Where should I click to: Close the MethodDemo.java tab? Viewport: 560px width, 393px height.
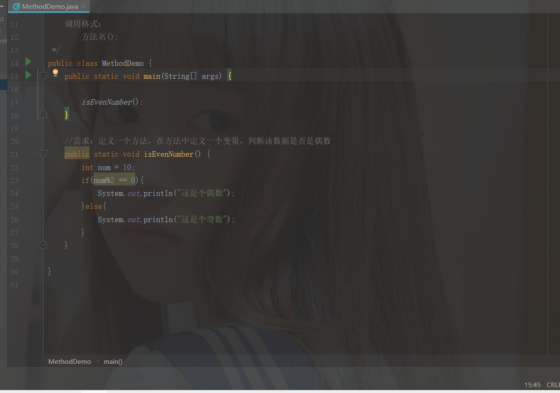point(84,6)
